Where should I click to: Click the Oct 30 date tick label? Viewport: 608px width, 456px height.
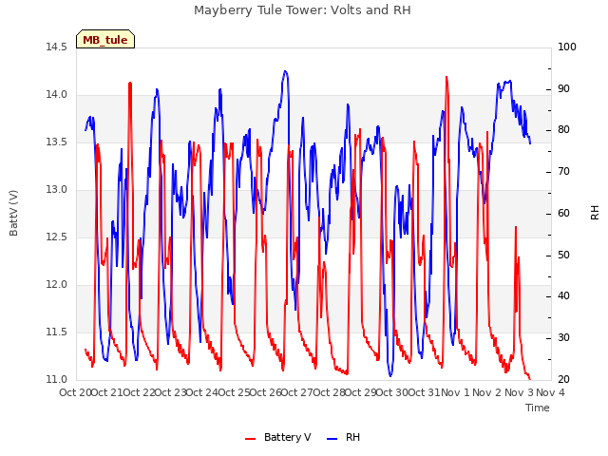pyautogui.click(x=392, y=392)
